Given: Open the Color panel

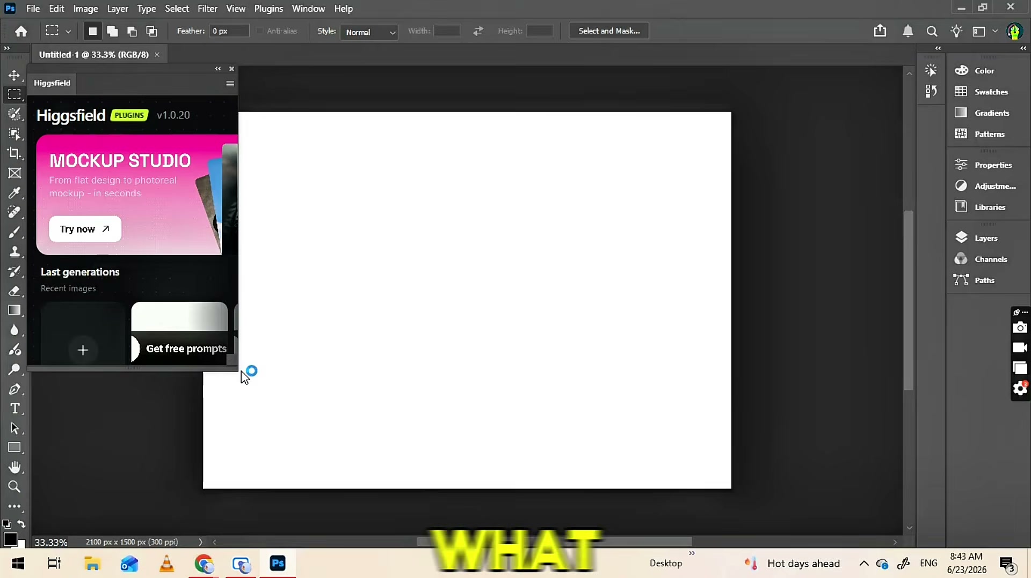Looking at the screenshot, I should coord(984,71).
